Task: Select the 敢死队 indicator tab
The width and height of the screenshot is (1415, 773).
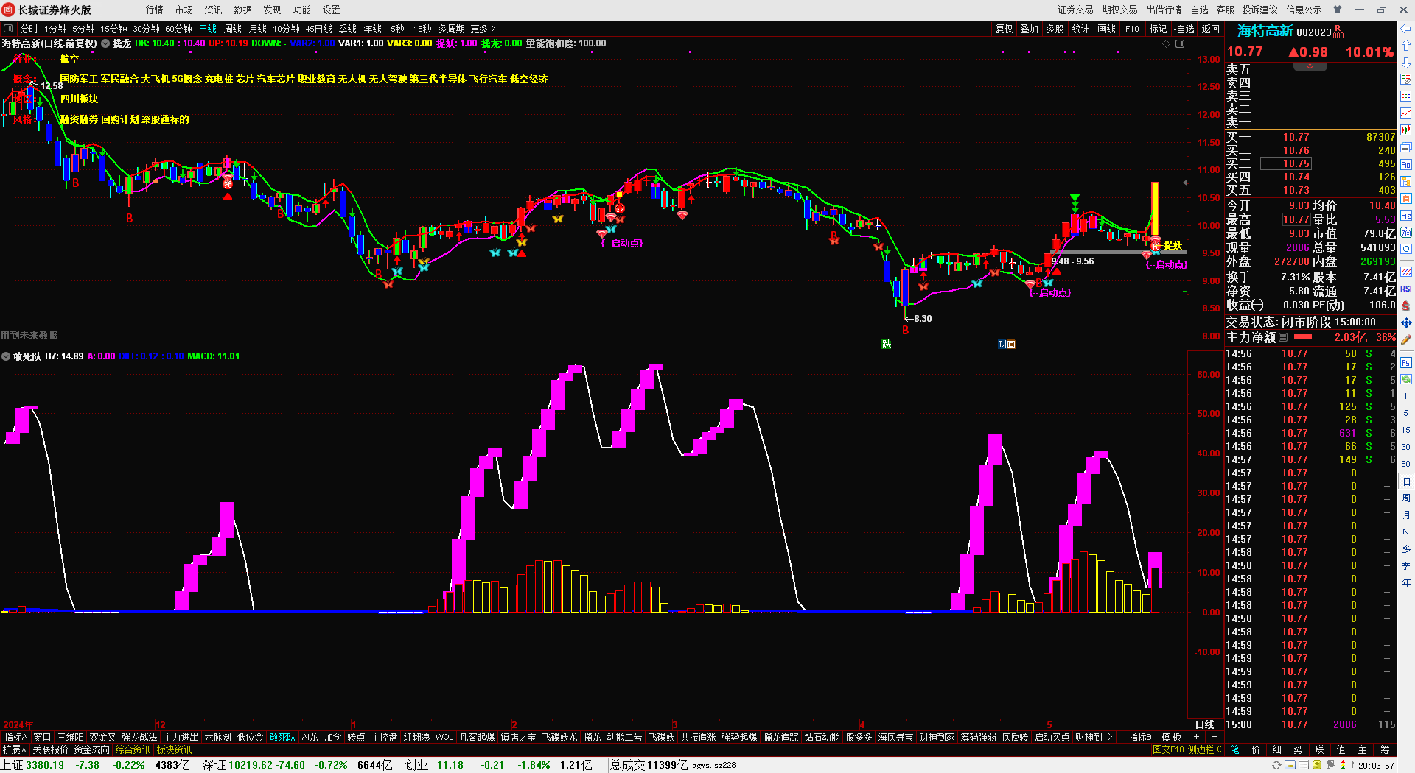Action: [x=282, y=737]
